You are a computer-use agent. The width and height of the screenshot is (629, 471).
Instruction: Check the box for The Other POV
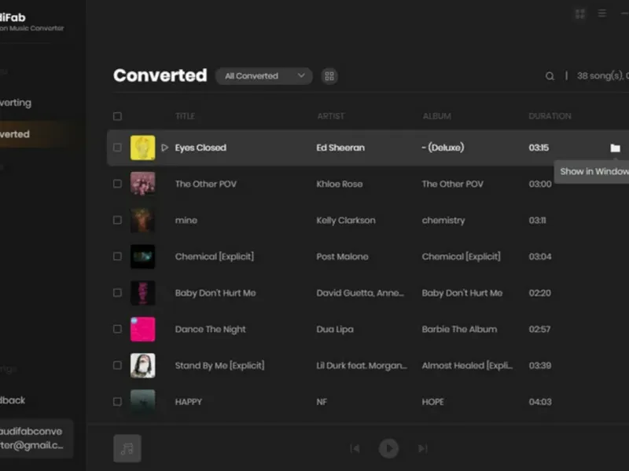click(117, 184)
